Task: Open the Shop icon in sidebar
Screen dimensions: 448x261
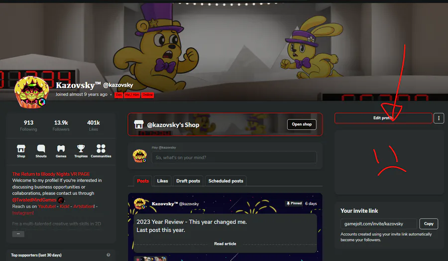Action: (x=21, y=151)
